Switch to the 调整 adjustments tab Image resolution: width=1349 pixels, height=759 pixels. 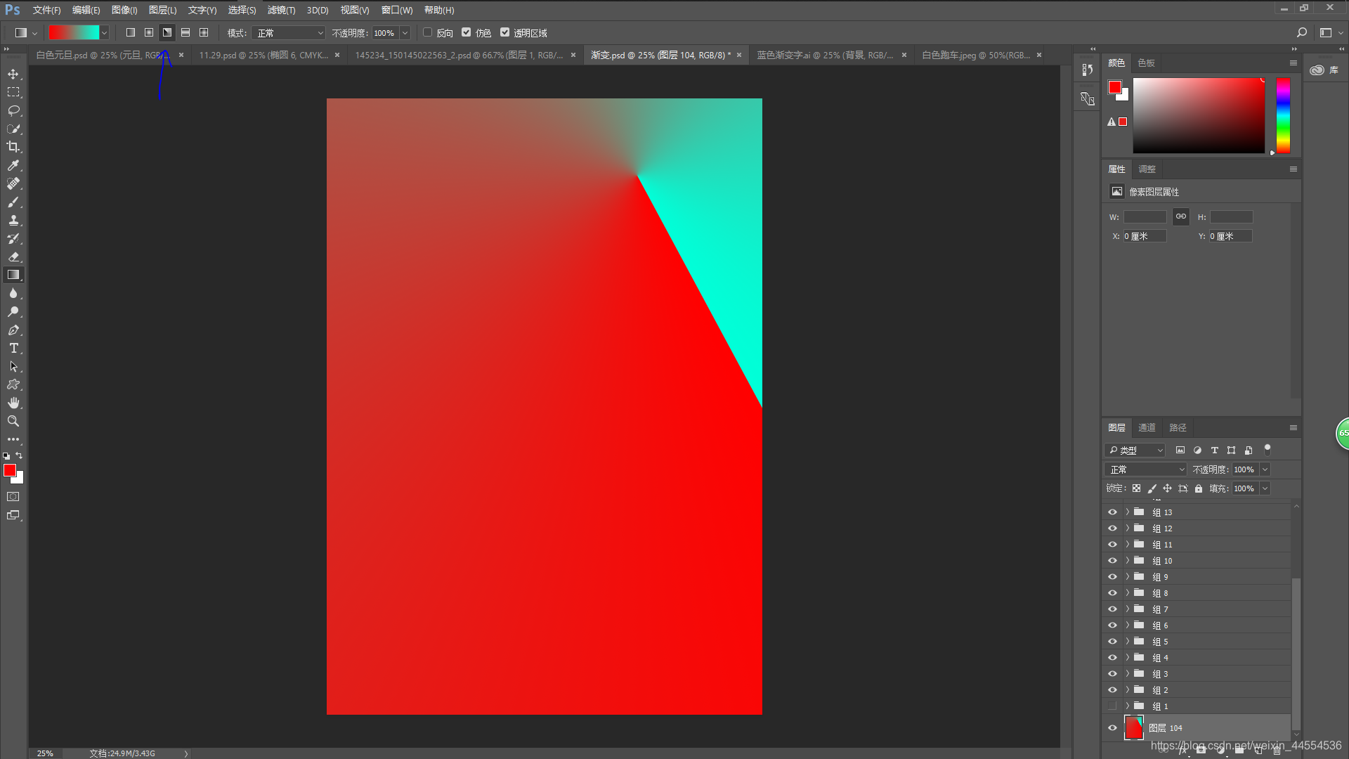(1147, 169)
